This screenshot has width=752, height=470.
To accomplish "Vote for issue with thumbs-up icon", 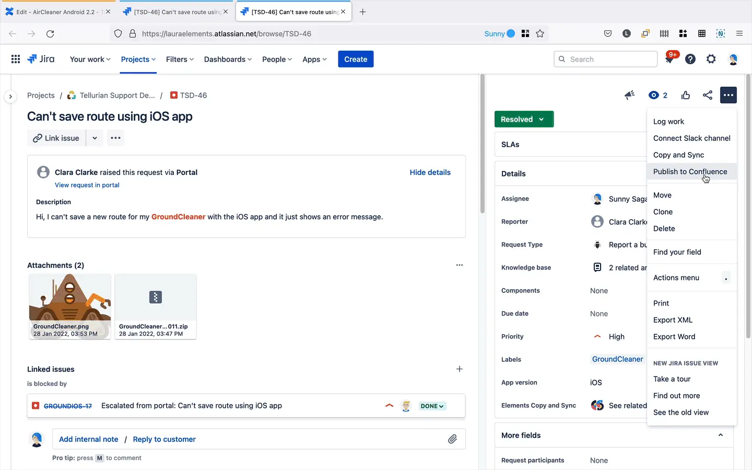I will 686,95.
